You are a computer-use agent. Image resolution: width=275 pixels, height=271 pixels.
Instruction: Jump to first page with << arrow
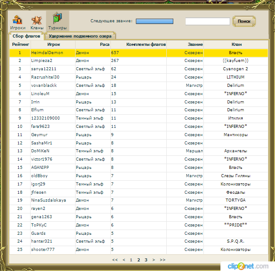coord(115,260)
